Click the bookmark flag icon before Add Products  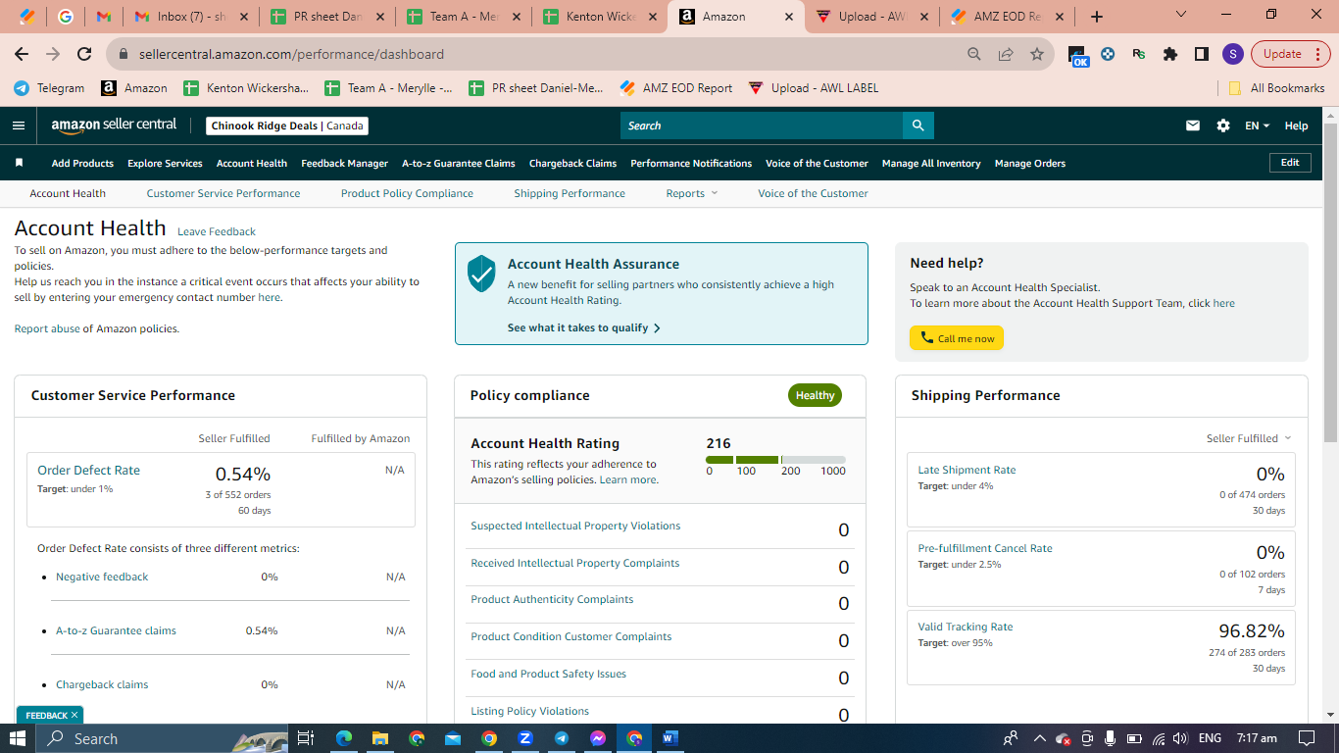19,163
